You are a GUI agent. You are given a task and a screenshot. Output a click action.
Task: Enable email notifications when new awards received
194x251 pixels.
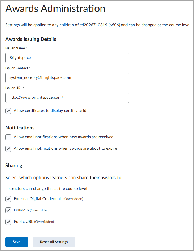coord(8,137)
